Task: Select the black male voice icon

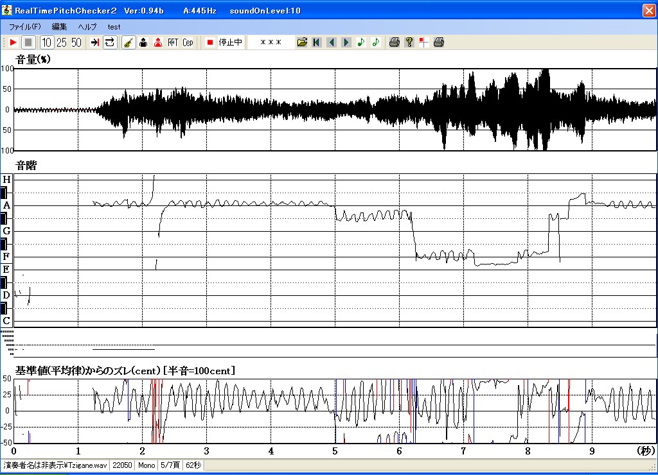Action: point(143,42)
